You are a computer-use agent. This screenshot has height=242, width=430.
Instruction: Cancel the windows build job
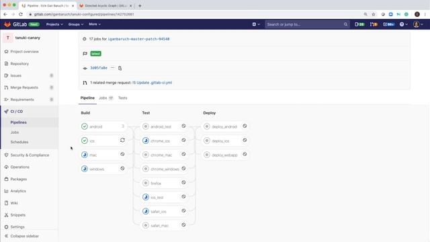(122, 169)
